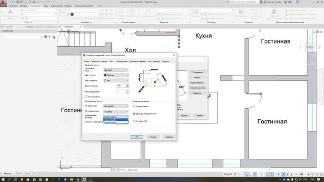Screen dimensions: 324x182
Task: Expand the Размеры ribbon panel
Action: pyautogui.click(x=86, y=22)
